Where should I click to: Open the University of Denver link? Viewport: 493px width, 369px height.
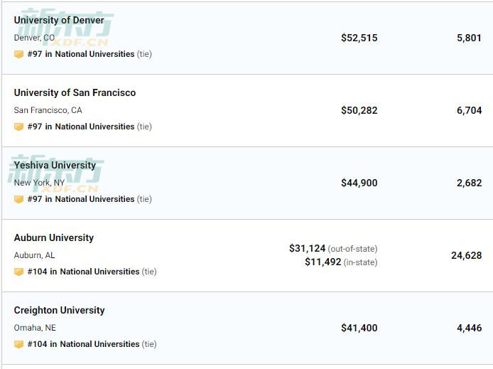pyautogui.click(x=59, y=20)
